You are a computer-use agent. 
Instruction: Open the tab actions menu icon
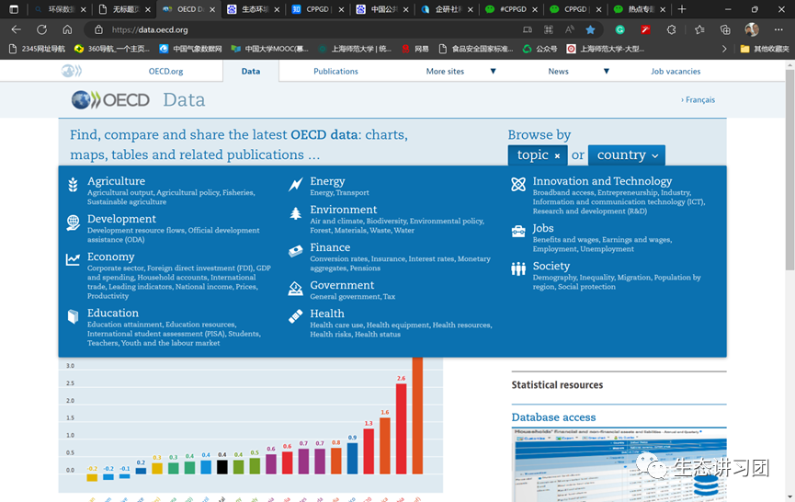14,9
